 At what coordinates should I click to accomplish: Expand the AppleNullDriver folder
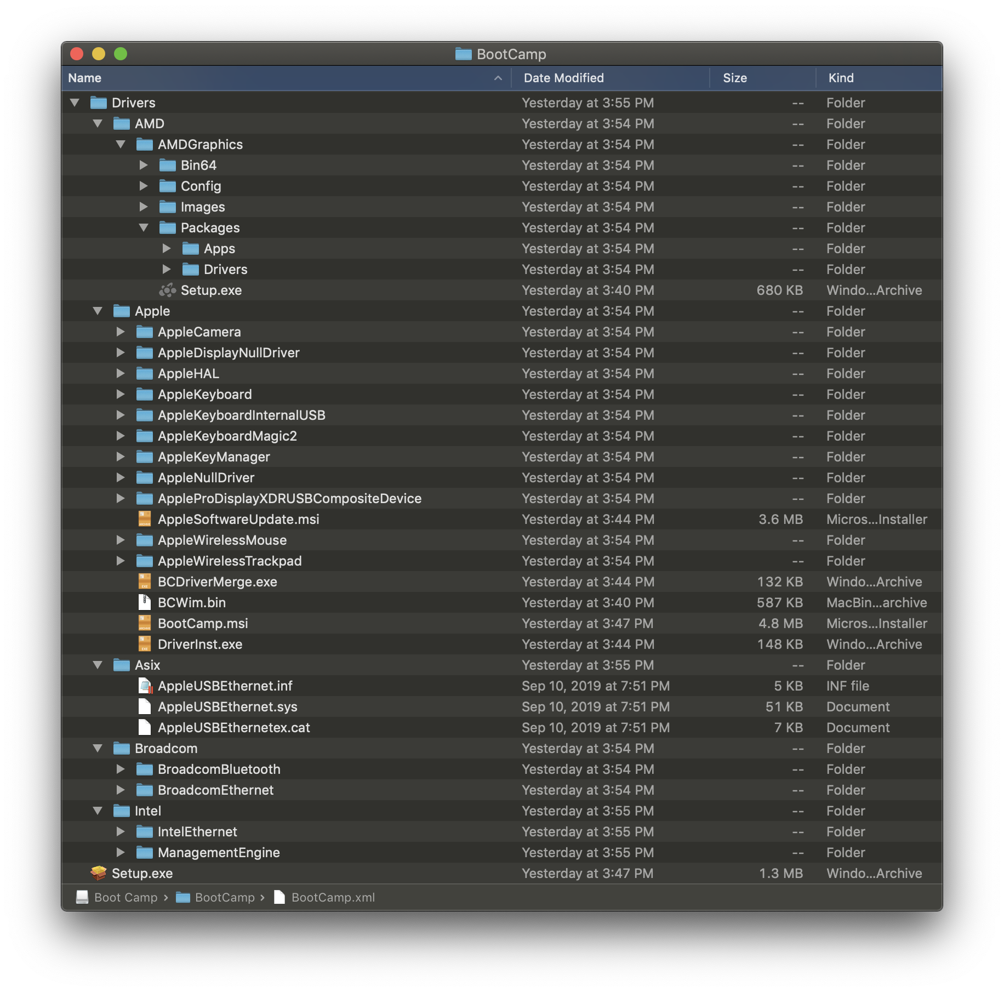[121, 477]
